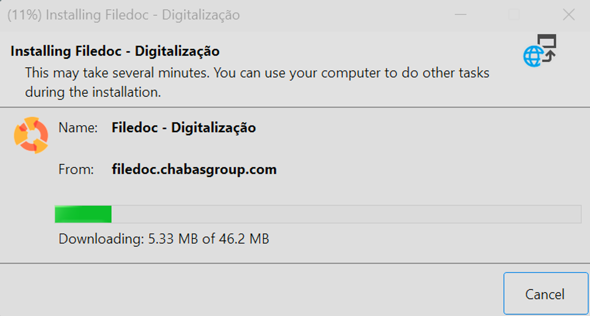Image resolution: width=590 pixels, height=316 pixels.
Task: Click the window-with-arrow glyph above the globe
Action: click(x=547, y=47)
